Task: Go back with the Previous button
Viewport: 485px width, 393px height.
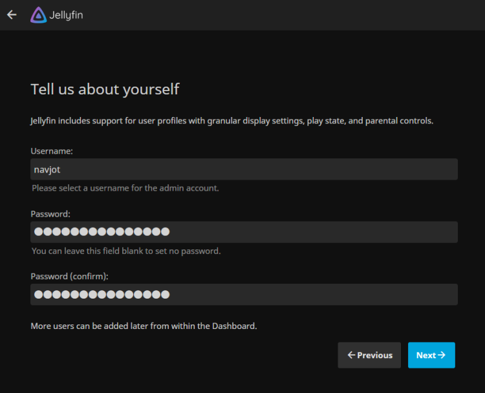Action: pos(369,355)
